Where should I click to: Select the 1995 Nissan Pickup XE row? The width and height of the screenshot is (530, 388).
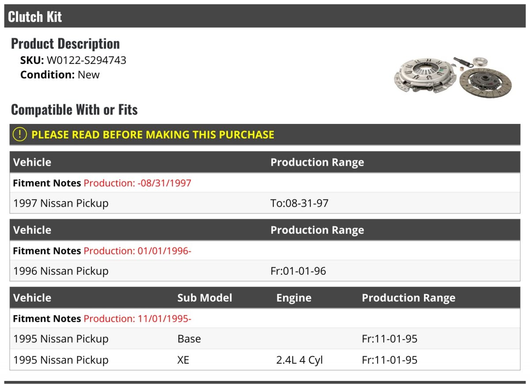(x=265, y=360)
